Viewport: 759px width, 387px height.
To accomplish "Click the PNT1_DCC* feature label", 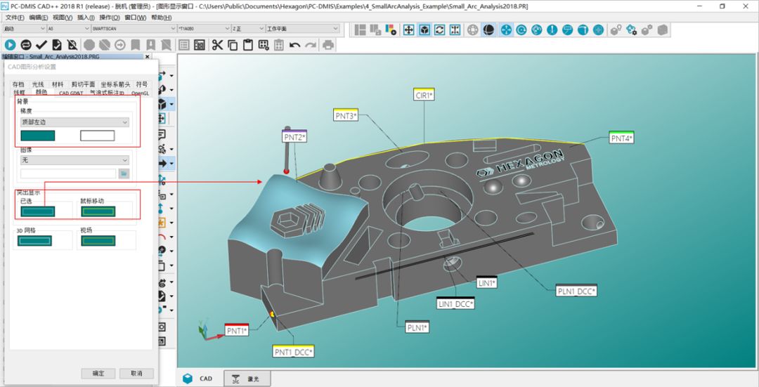I will [x=293, y=352].
